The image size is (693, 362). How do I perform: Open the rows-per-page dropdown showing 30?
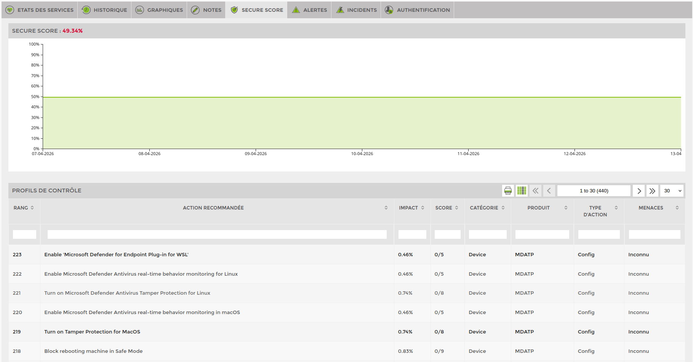(672, 191)
